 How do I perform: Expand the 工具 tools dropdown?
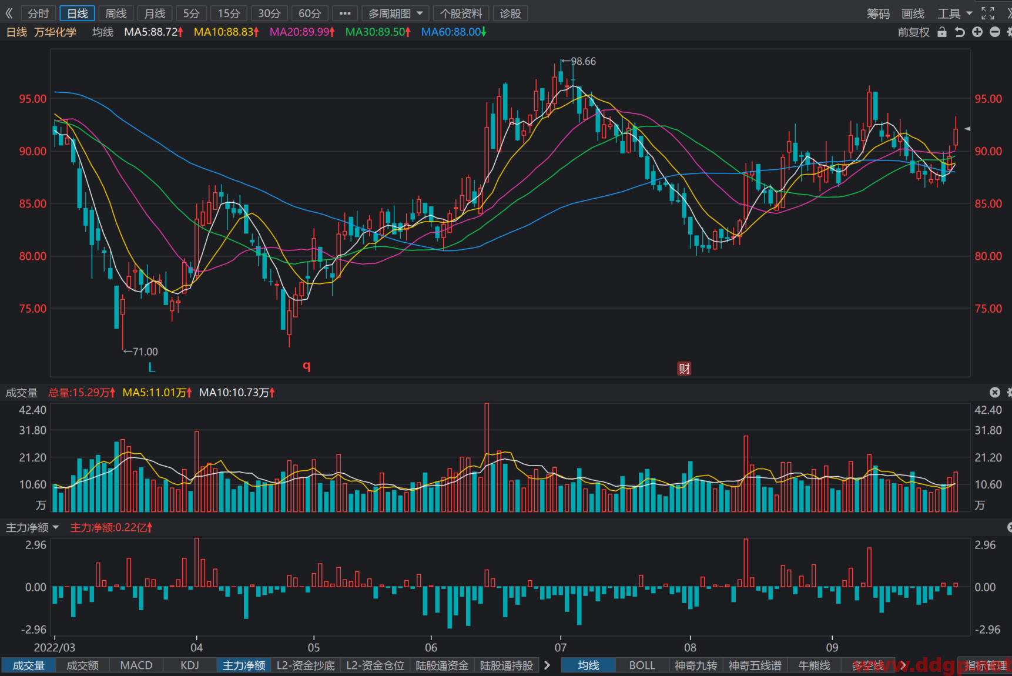(954, 14)
